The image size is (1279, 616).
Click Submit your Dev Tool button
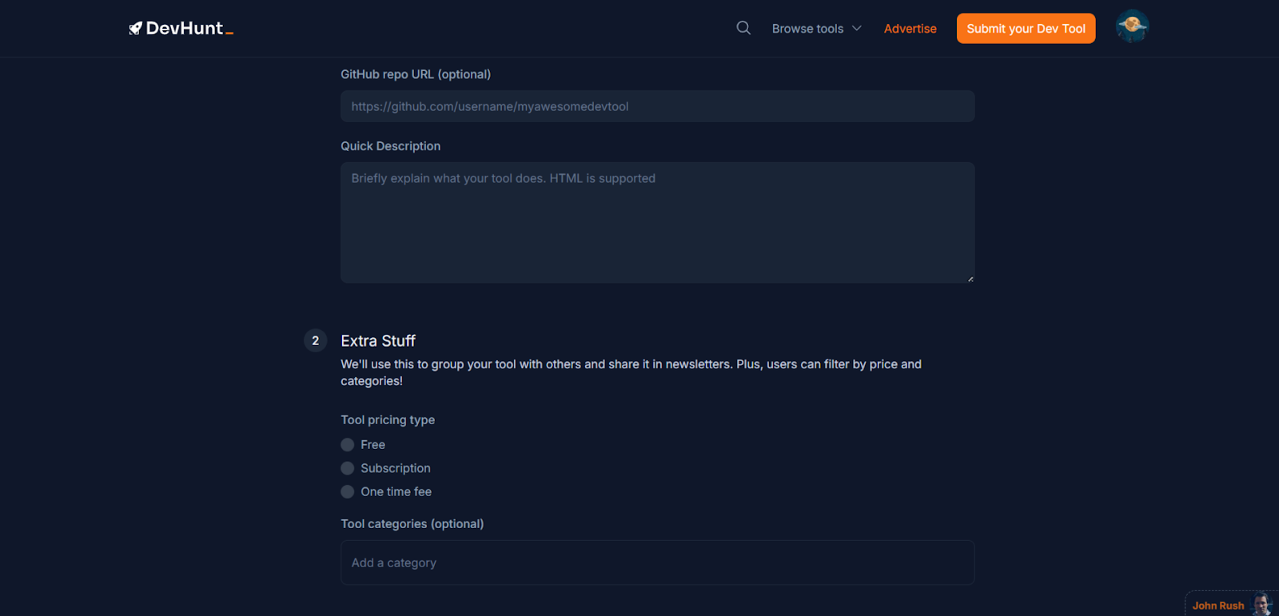[1026, 29]
